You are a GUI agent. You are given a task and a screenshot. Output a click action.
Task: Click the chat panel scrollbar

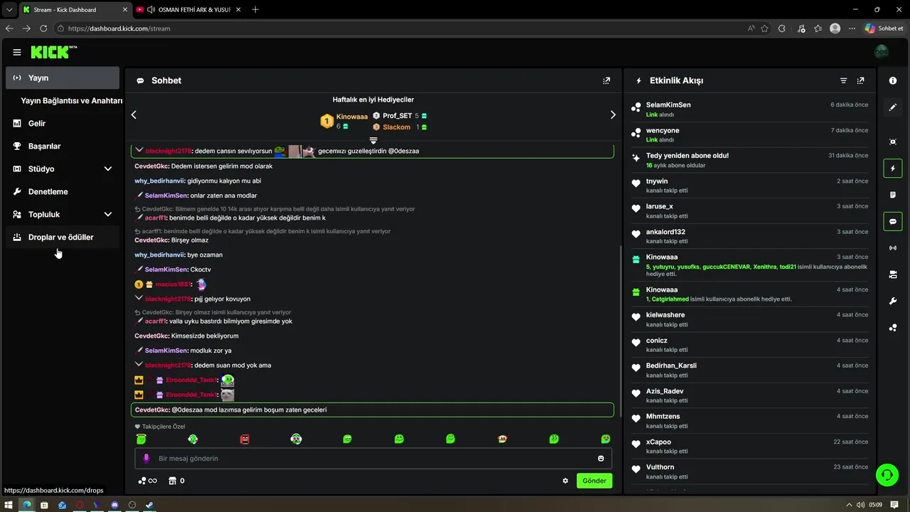pyautogui.click(x=620, y=331)
